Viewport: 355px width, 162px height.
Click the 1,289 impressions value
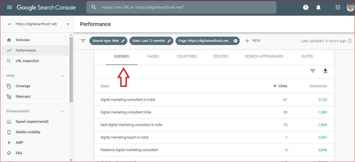tap(323, 112)
